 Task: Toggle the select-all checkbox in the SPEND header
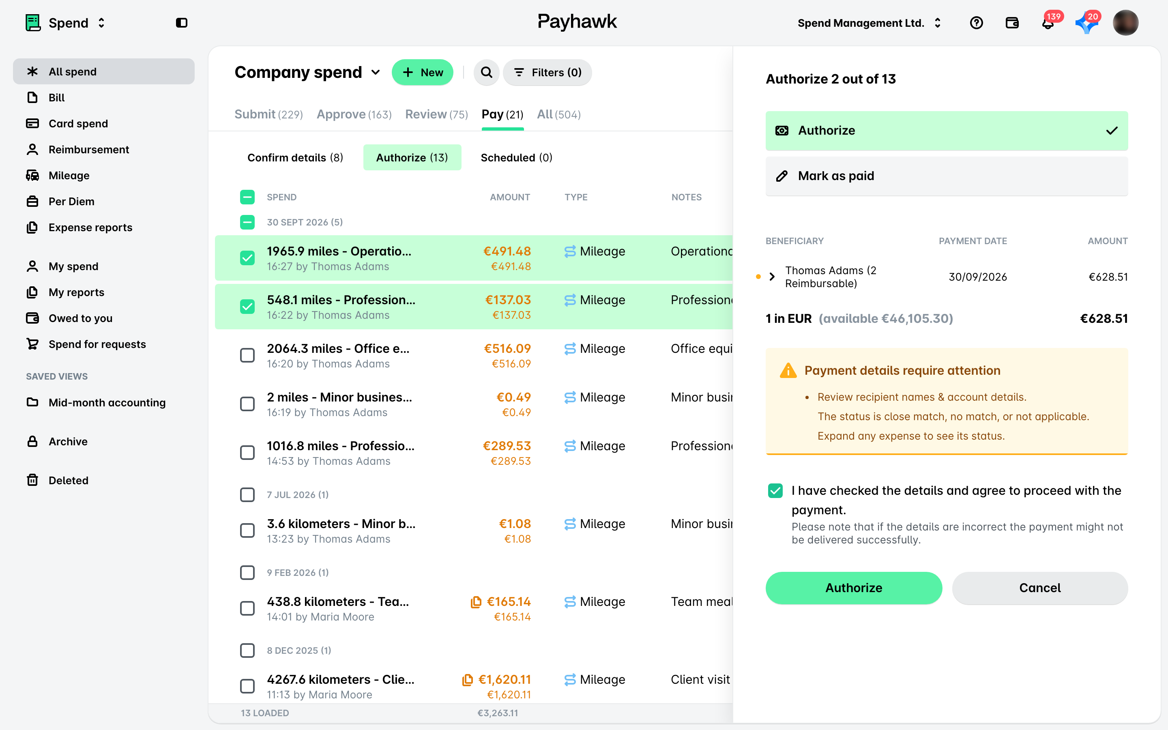[x=247, y=197]
